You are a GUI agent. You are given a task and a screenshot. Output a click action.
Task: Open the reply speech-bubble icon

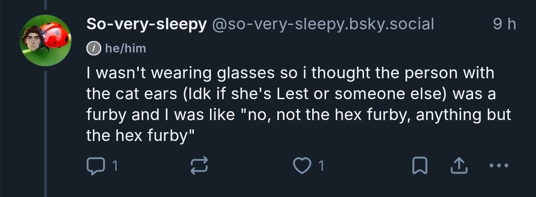pyautogui.click(x=94, y=166)
